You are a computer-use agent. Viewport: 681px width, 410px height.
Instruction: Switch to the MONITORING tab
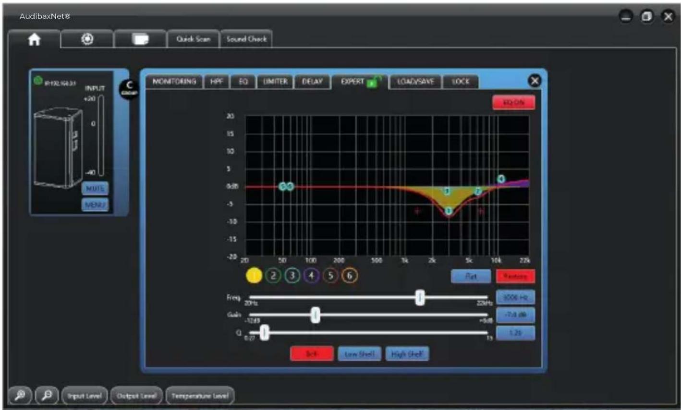pos(174,82)
